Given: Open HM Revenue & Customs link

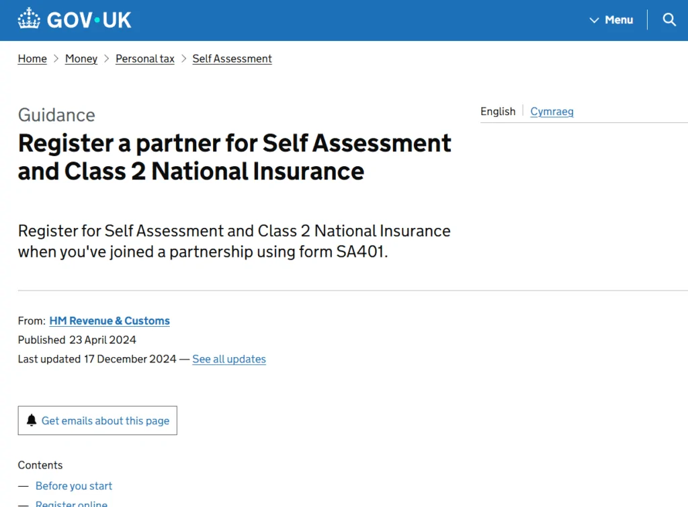Looking at the screenshot, I should [110, 321].
